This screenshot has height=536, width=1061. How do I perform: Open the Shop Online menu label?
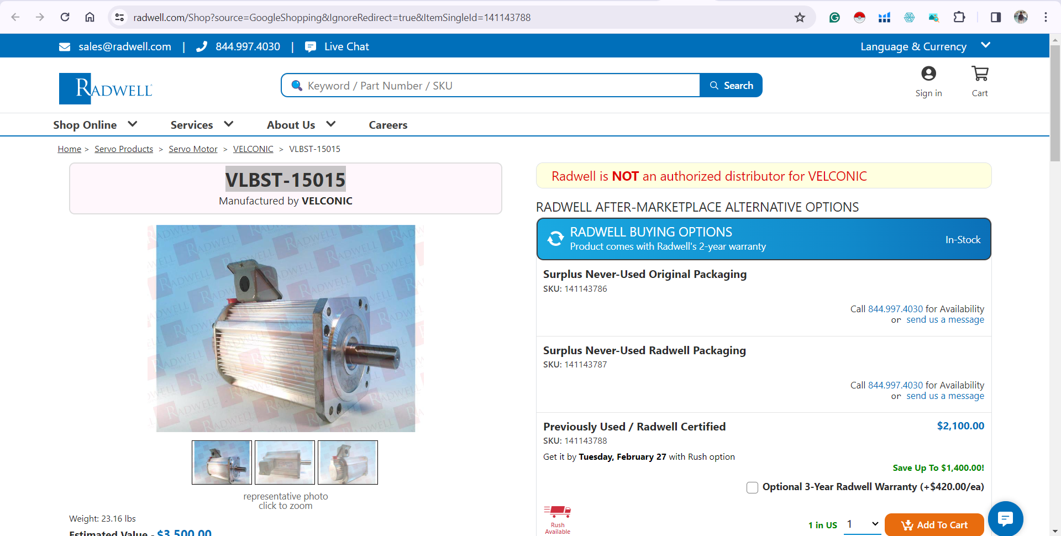coord(85,125)
